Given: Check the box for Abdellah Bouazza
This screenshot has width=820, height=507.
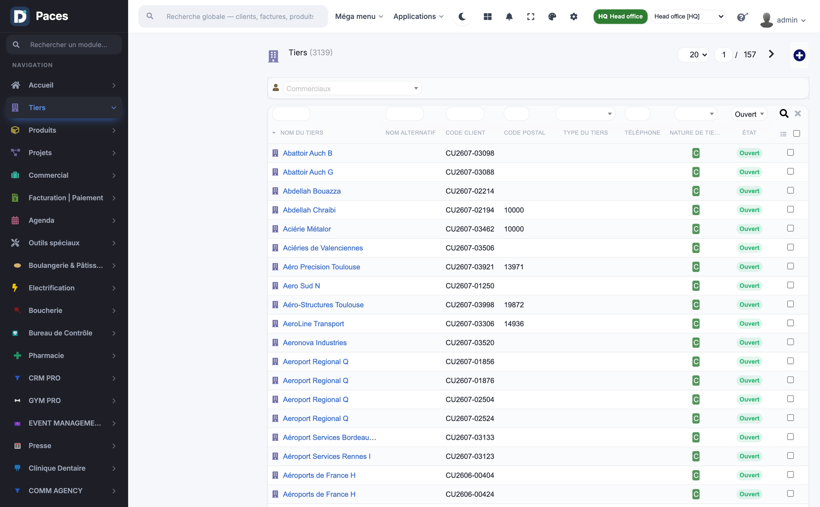Looking at the screenshot, I should pyautogui.click(x=791, y=190).
